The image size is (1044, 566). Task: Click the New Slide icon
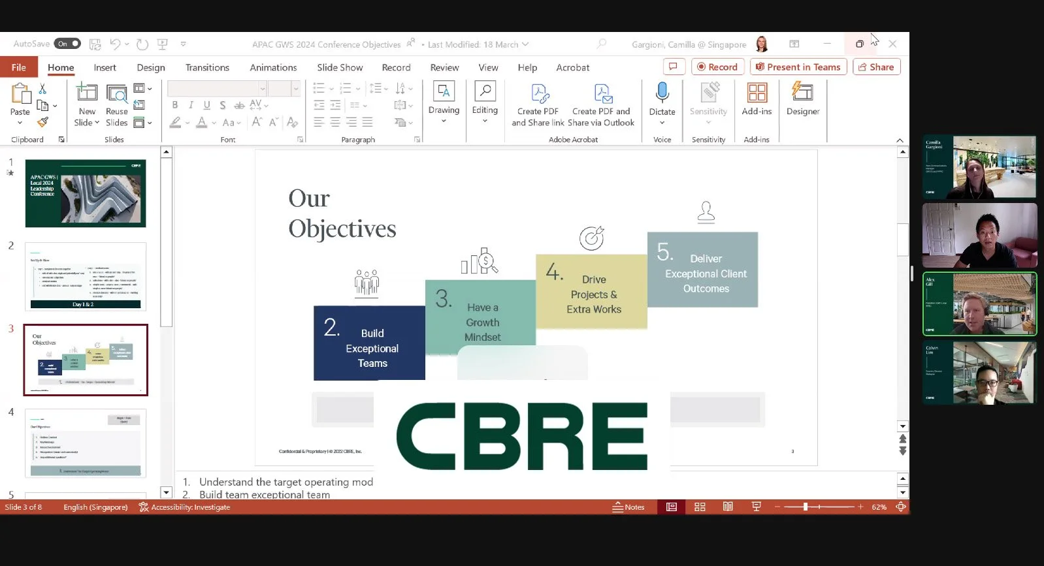[87, 93]
